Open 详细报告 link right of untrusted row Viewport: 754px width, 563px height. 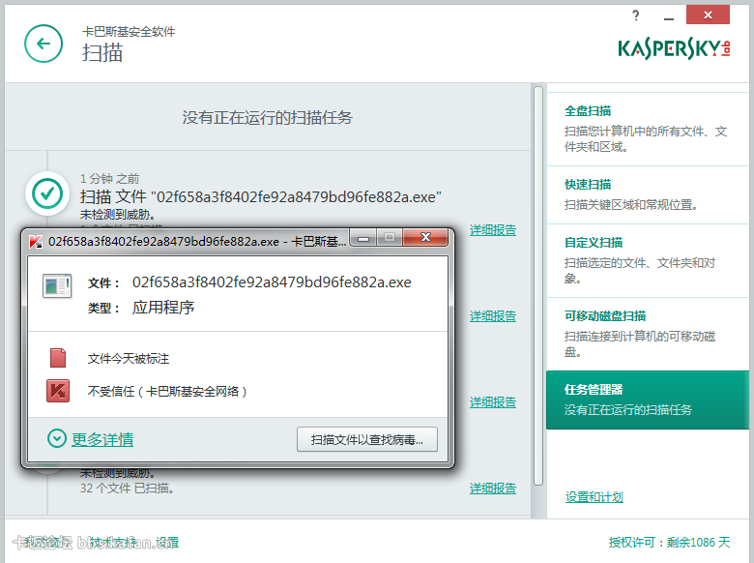point(492,402)
